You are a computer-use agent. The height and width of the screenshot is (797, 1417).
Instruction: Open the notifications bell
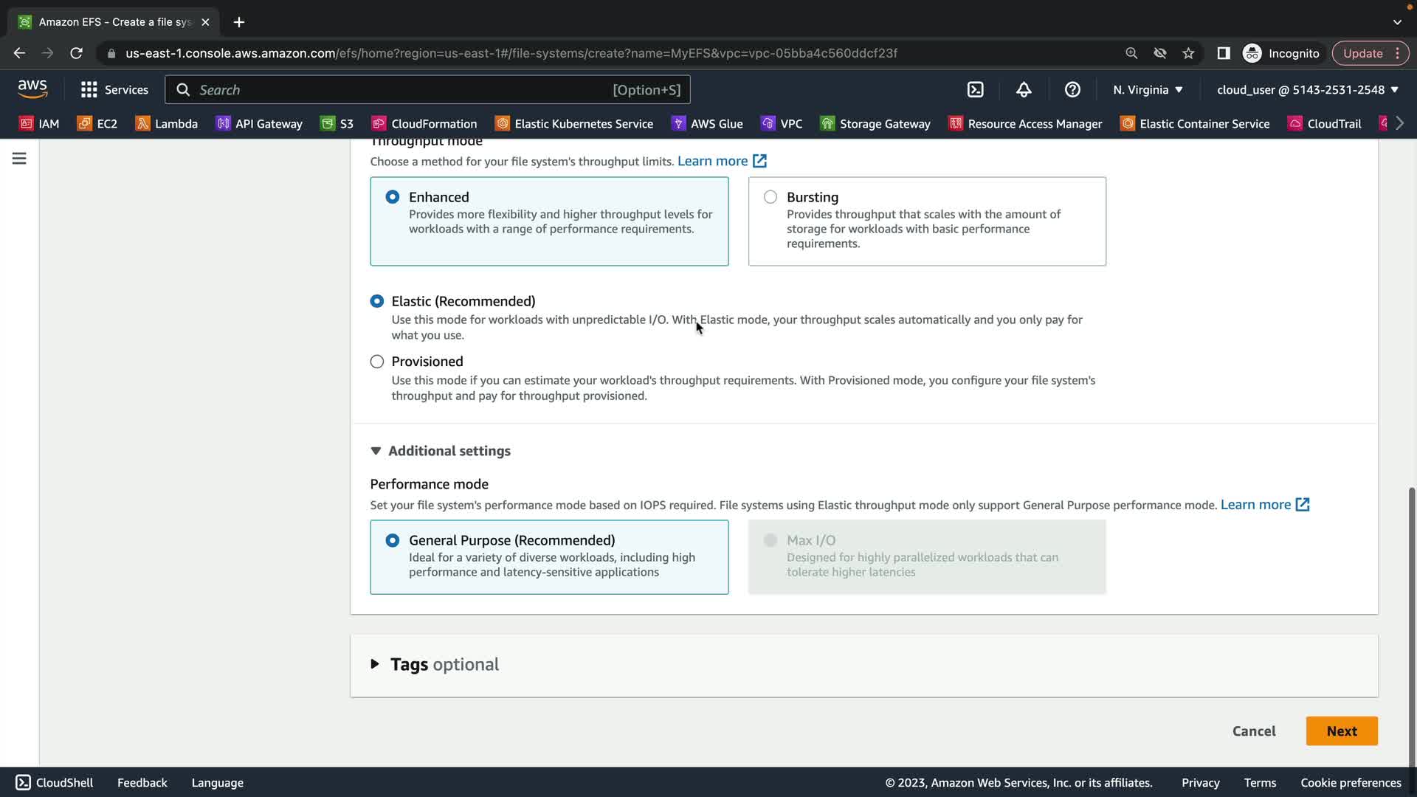tap(1024, 90)
